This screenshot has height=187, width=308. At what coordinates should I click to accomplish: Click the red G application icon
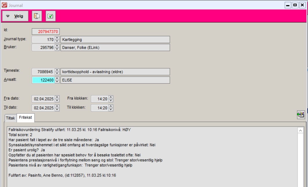pos(4,5)
